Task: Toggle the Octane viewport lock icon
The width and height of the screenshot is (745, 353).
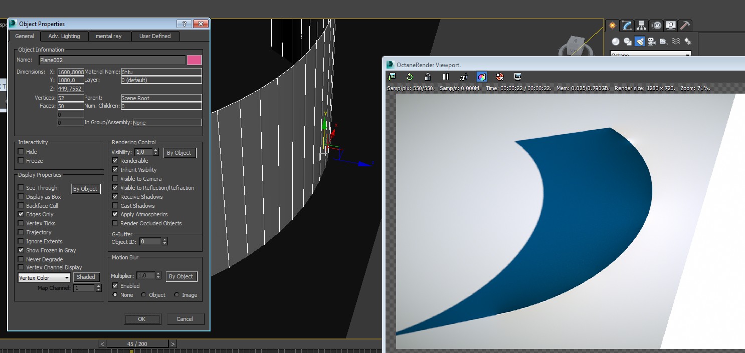Action: click(428, 77)
